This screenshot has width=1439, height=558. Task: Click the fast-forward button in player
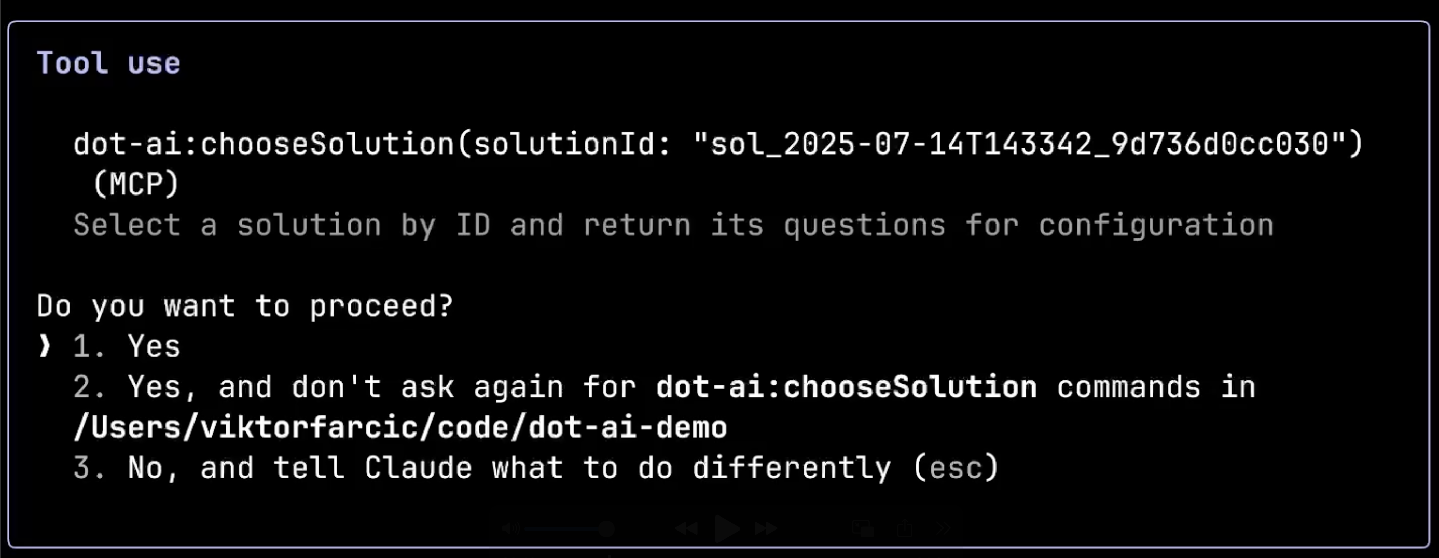[x=766, y=528]
